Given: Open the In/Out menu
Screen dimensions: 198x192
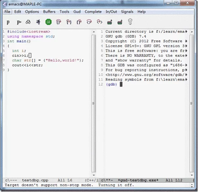Looking at the screenshot, I should pyautogui.click(x=111, y=11).
